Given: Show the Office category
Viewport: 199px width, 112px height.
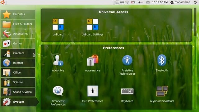Looking at the screenshot, I should (18, 72).
